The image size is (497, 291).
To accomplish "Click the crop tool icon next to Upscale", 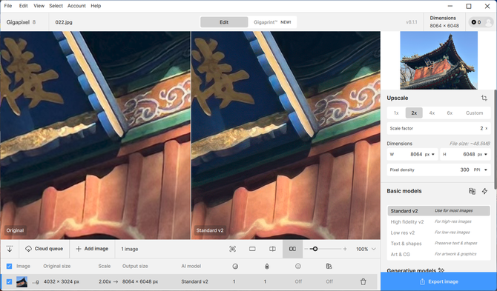I will pos(484,98).
